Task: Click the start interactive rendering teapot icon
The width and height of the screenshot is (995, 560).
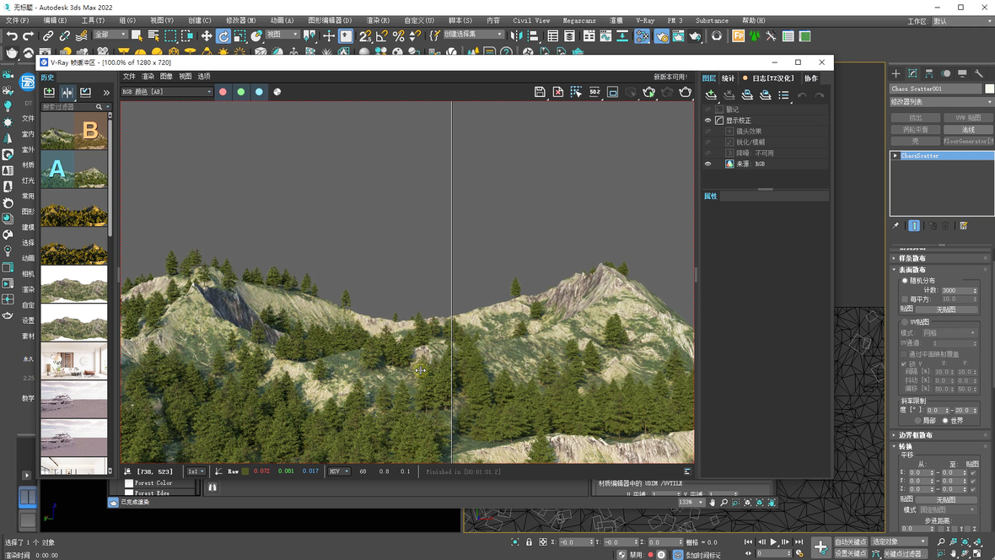Action: tap(649, 92)
